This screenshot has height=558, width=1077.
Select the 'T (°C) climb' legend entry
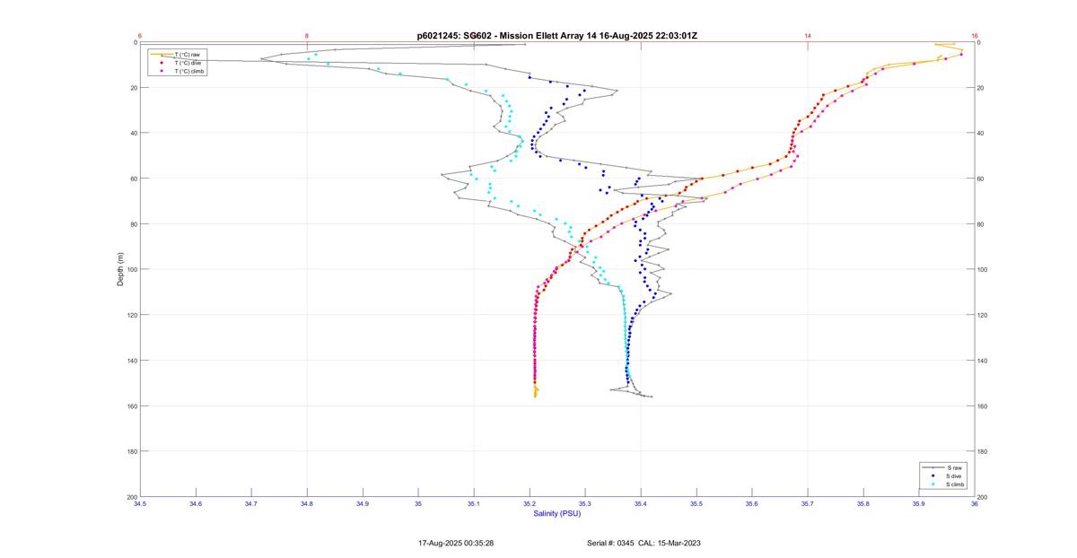pos(189,71)
